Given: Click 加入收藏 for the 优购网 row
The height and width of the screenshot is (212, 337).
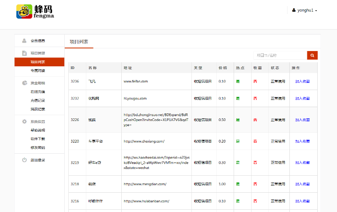Looking at the screenshot, I should (302, 99).
